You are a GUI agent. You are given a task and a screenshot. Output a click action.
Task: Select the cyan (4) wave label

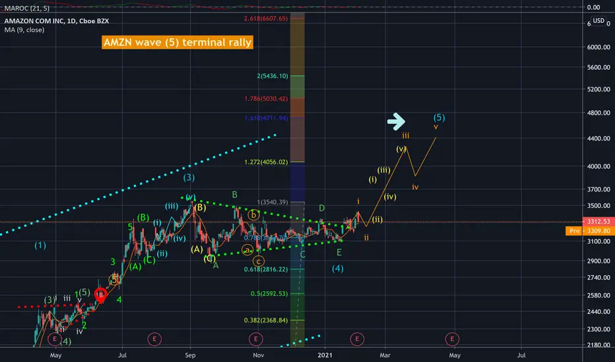click(338, 269)
